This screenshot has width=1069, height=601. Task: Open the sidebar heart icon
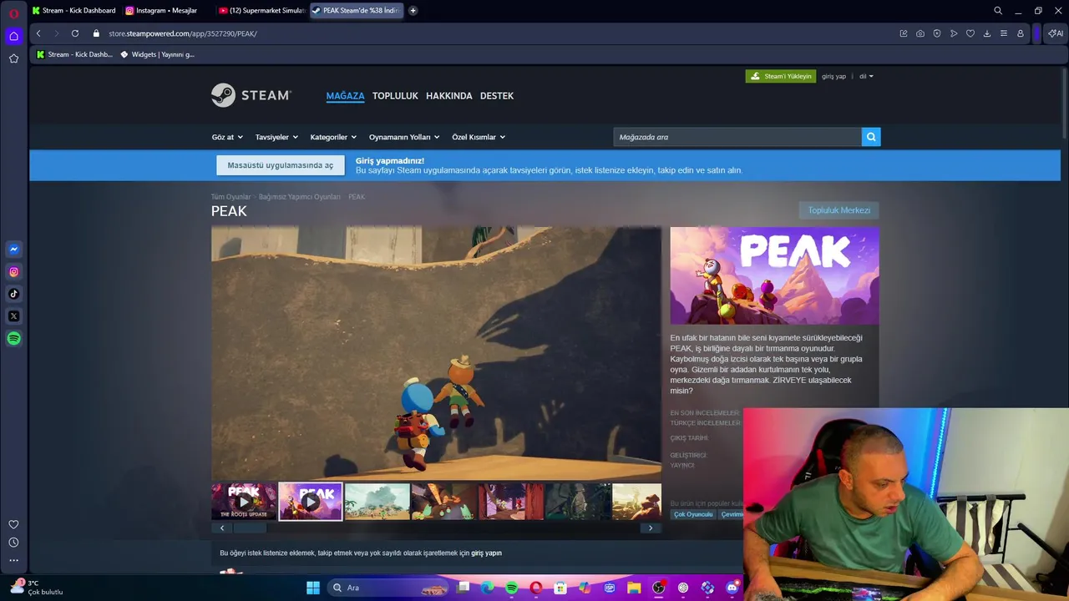point(13,524)
